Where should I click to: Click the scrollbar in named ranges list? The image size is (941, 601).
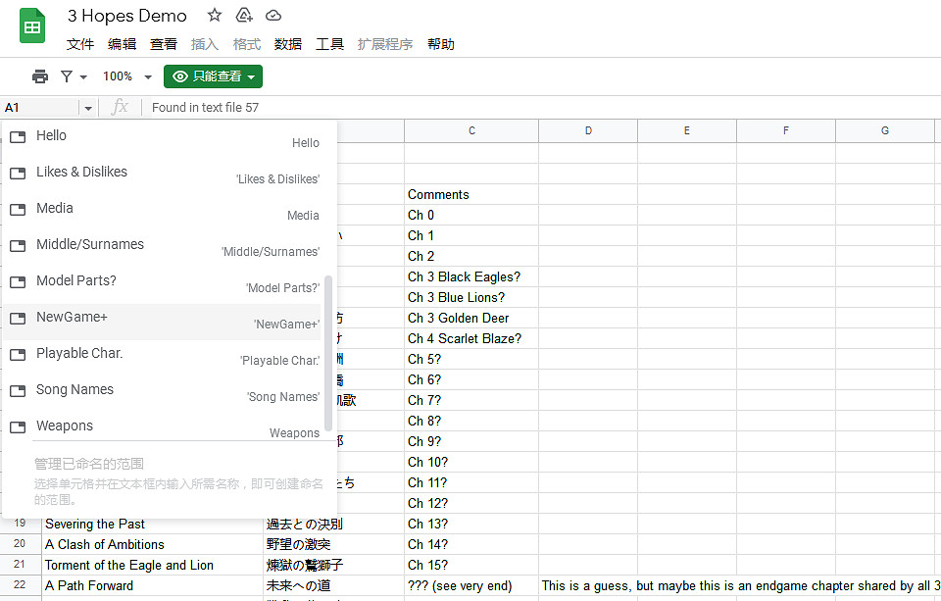click(328, 353)
